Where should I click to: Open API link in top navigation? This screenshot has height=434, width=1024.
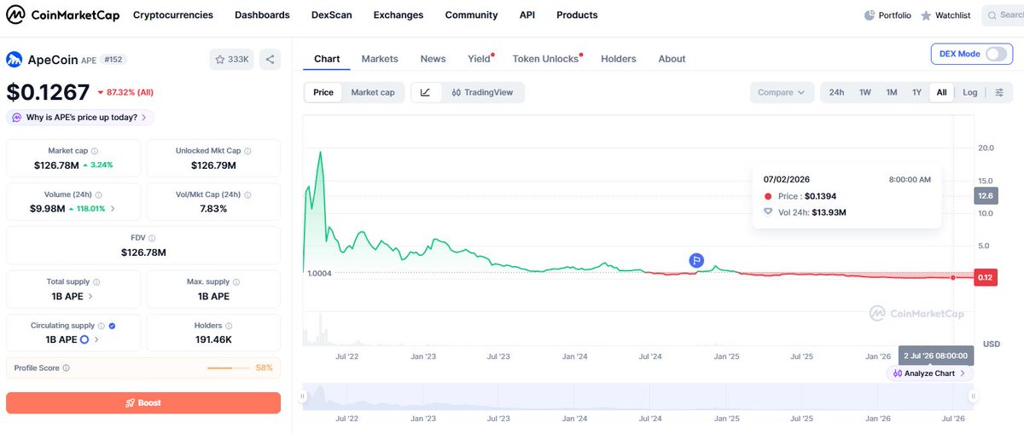527,15
